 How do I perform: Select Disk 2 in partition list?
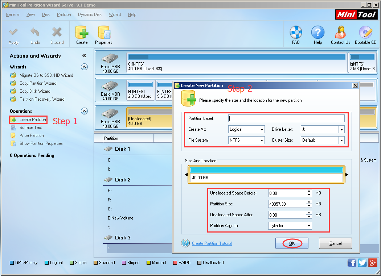123,180
